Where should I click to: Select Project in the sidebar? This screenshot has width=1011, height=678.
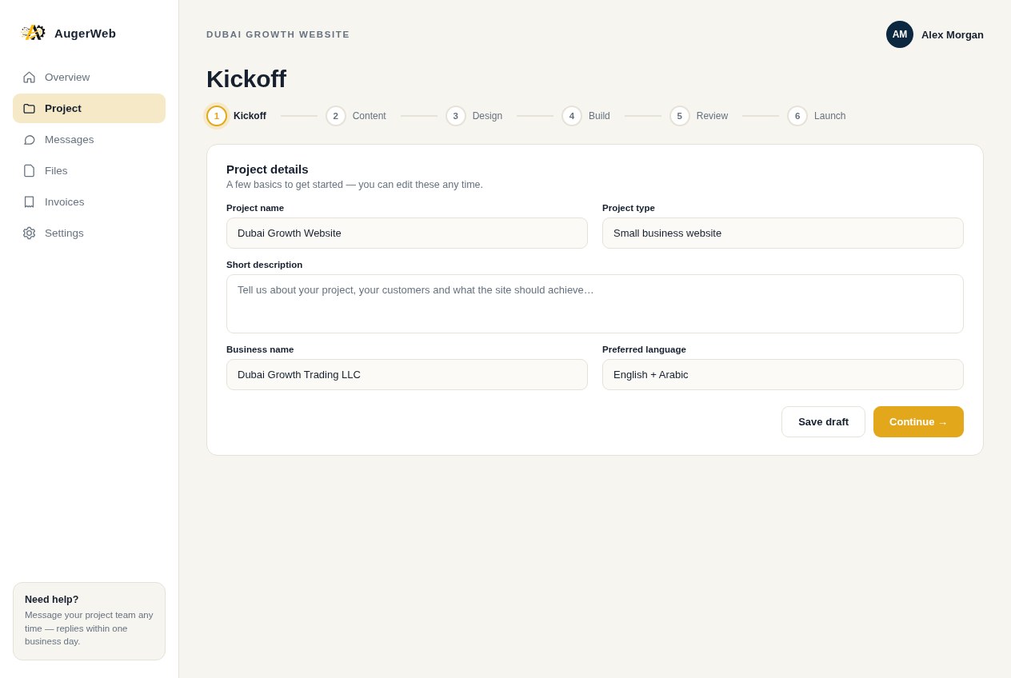[x=89, y=109]
